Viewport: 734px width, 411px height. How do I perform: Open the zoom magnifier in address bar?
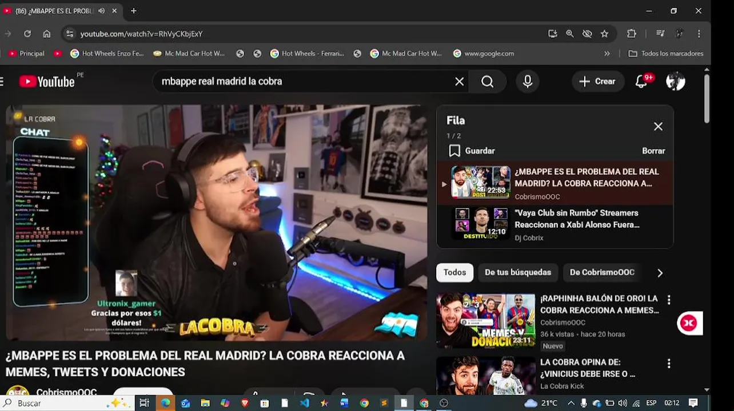pos(570,34)
